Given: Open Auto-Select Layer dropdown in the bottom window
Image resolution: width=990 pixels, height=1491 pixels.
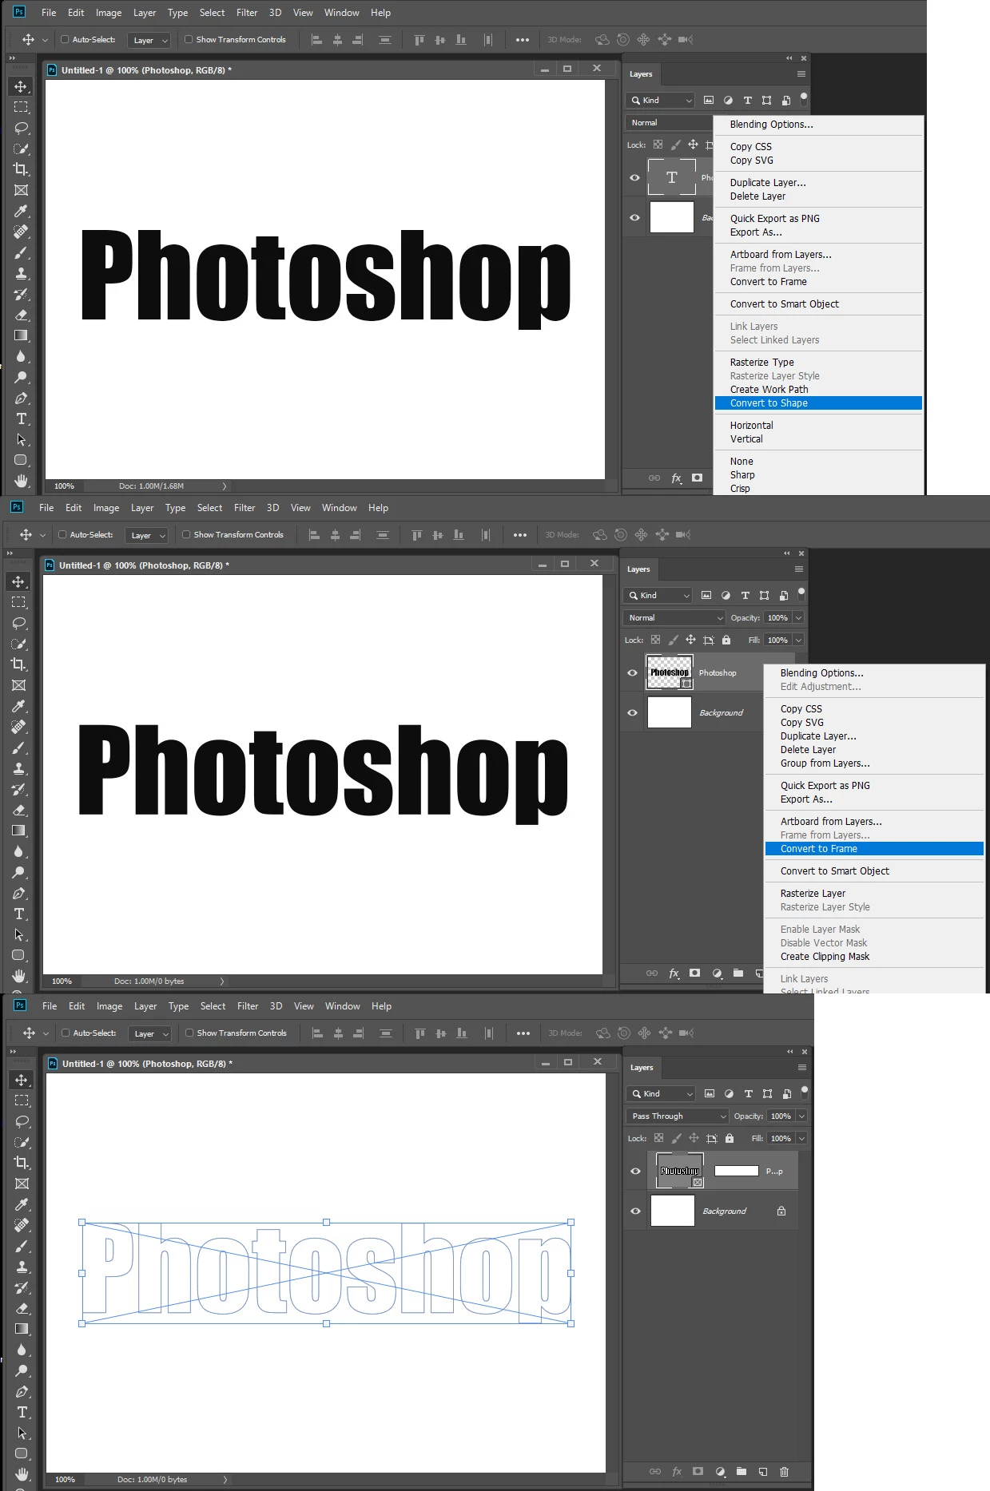Looking at the screenshot, I should click(x=150, y=1033).
